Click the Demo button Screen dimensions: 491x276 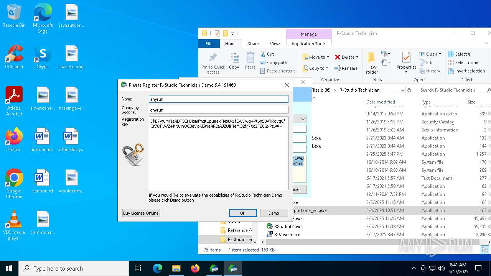point(274,213)
